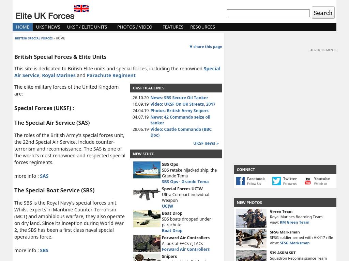Open the UKSF NEWS menu item
This screenshot has height=261, width=349.
[x=48, y=27]
